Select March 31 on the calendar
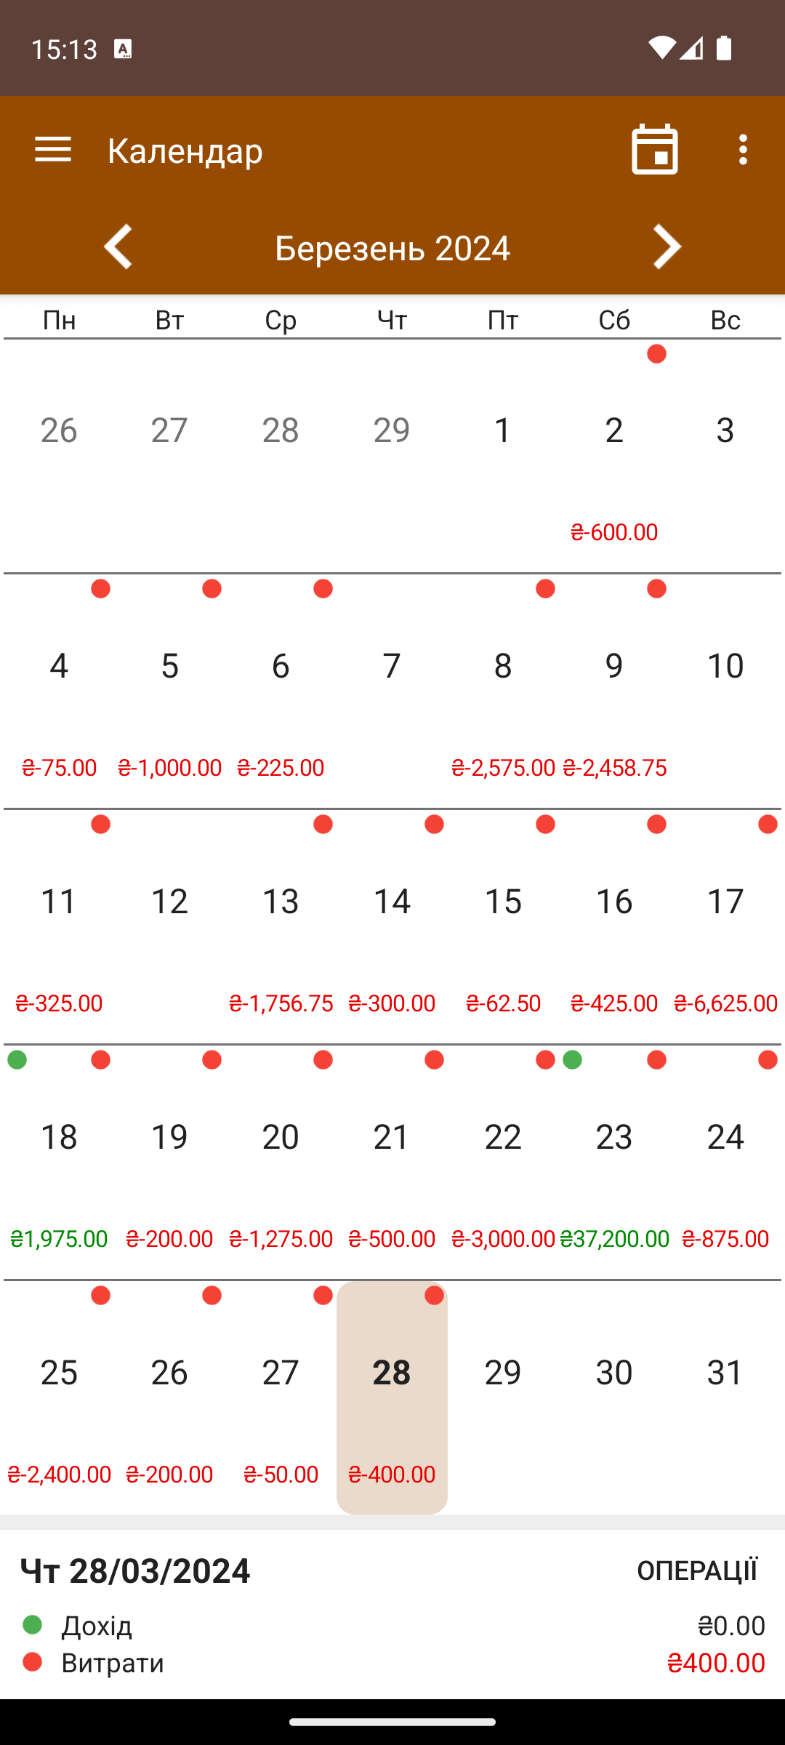Viewport: 785px width, 1745px height. tap(725, 1397)
